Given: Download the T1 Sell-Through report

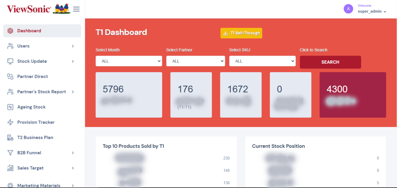Looking at the screenshot, I should tap(241, 33).
